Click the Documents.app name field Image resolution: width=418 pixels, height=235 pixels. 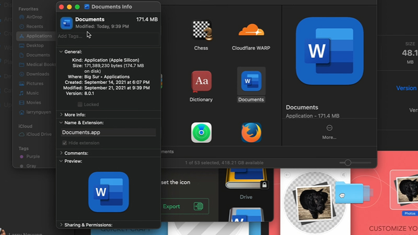(108, 132)
